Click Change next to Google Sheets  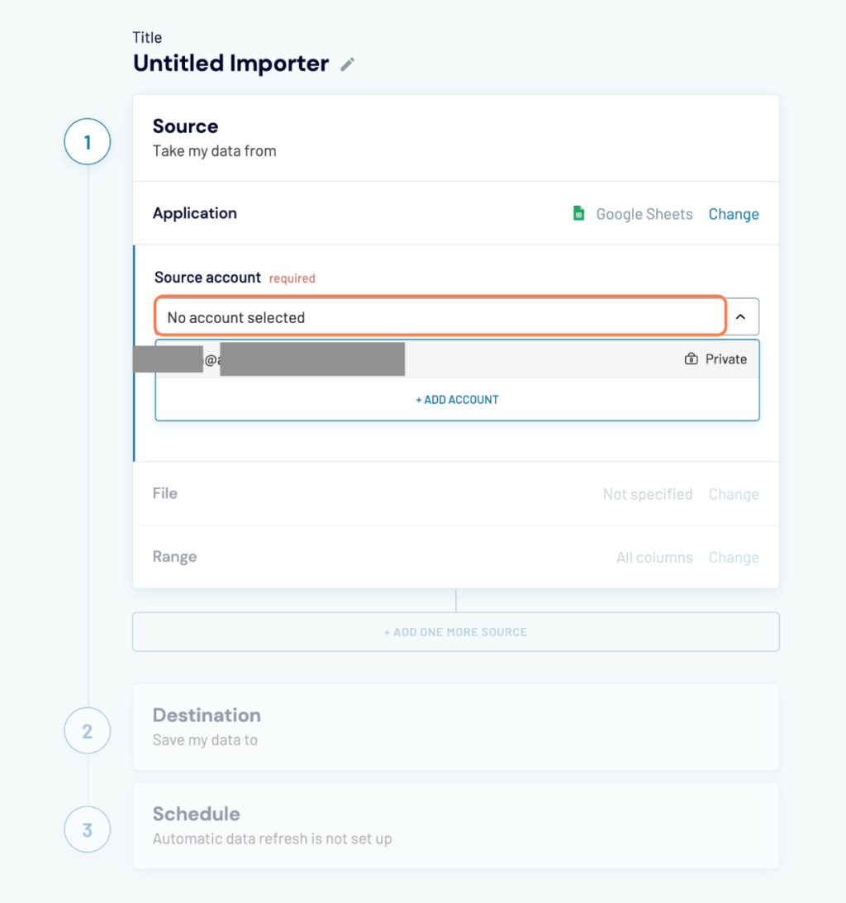point(733,213)
